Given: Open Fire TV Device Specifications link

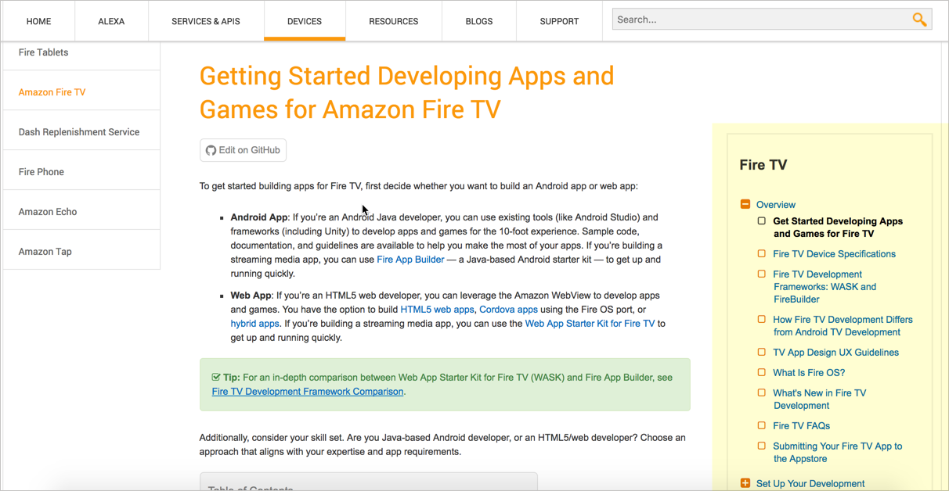Looking at the screenshot, I should click(834, 254).
